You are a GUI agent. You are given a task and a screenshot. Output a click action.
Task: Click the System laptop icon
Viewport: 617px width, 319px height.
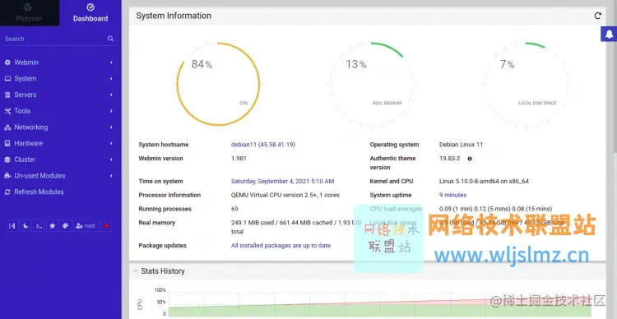point(7,79)
